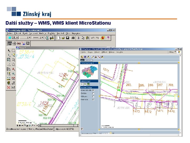The image size is (190, 143).
Task: Click the overview map thumbnail of Zlínský kraj
Action: 89,72
